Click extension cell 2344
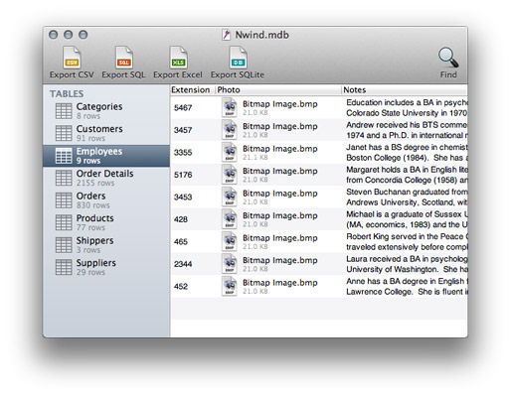 183,264
